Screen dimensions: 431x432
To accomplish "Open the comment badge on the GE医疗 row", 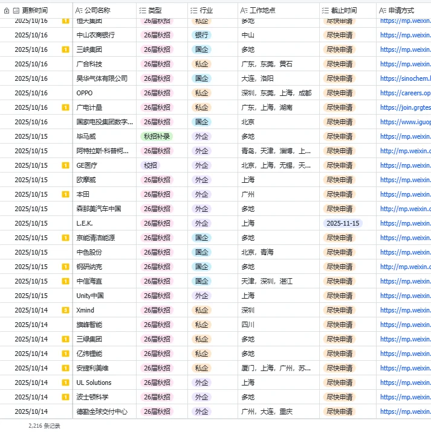I will click(x=65, y=165).
